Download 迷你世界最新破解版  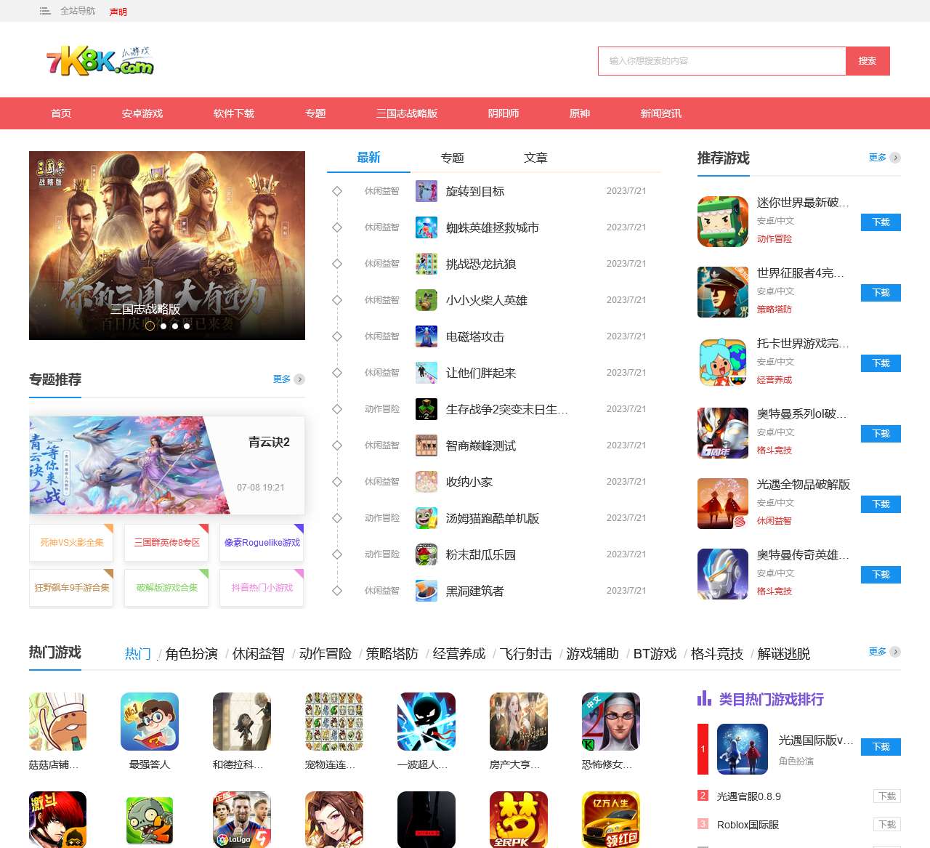[881, 222]
